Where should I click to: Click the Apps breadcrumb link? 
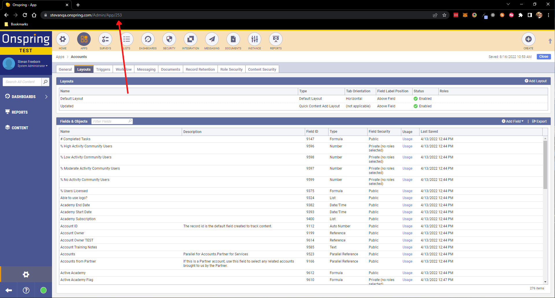(x=60, y=57)
